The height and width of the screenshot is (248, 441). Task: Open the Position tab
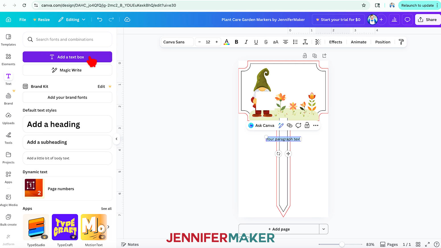(383, 42)
